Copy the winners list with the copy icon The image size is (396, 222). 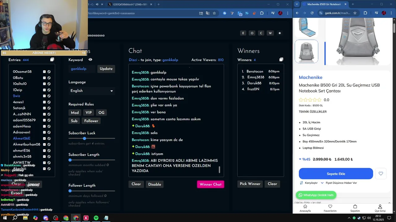(281, 60)
